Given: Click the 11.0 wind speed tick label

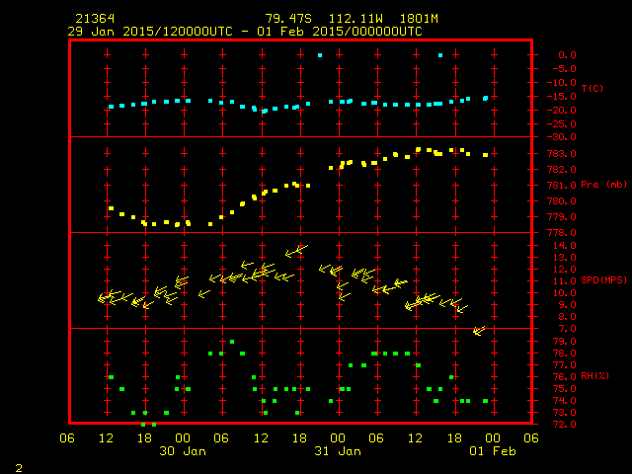Looking at the screenshot, I should point(564,280).
